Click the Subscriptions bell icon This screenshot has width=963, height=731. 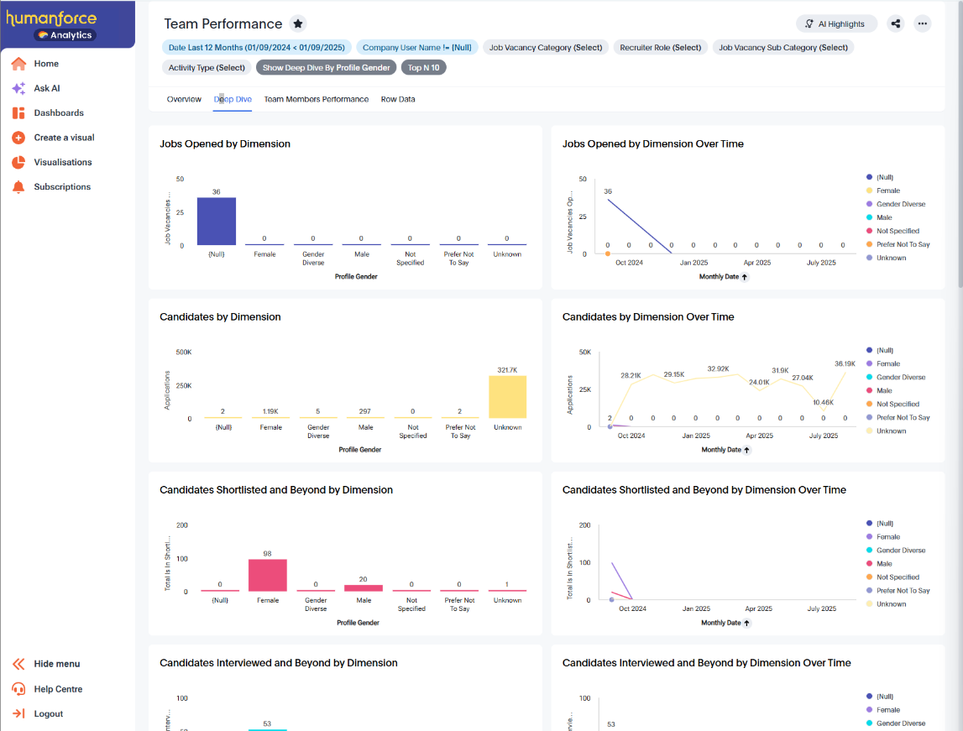click(18, 187)
